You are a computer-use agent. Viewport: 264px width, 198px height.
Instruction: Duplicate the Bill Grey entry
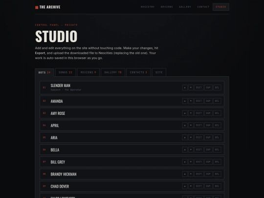click(x=208, y=162)
